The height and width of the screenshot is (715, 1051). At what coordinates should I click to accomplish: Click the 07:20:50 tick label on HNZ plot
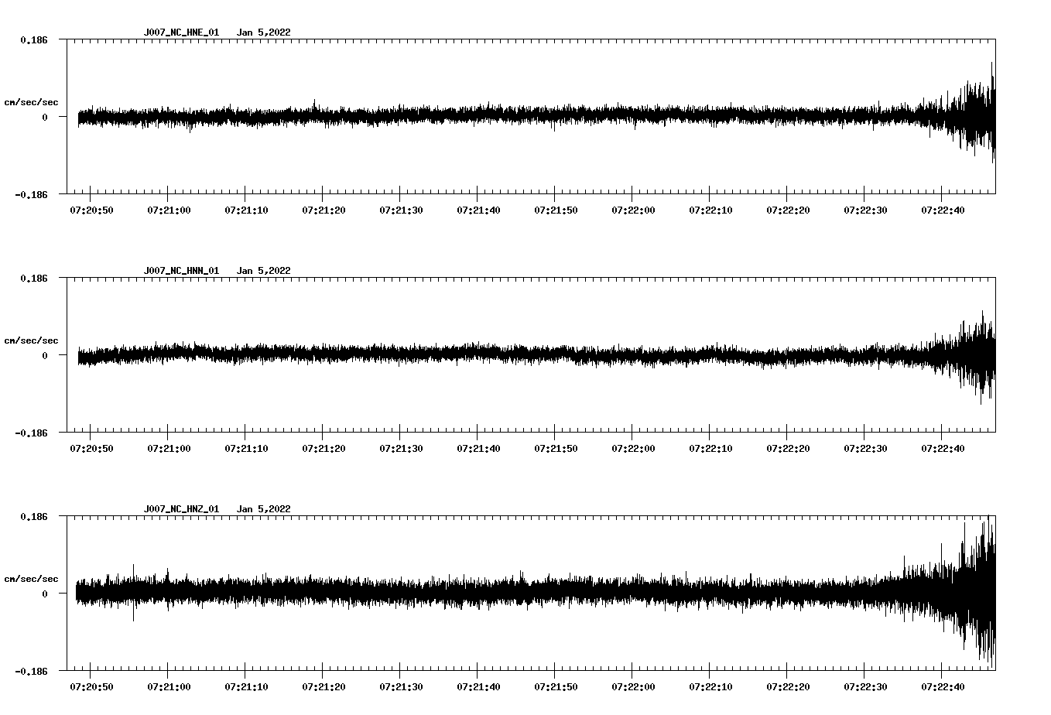pos(91,686)
